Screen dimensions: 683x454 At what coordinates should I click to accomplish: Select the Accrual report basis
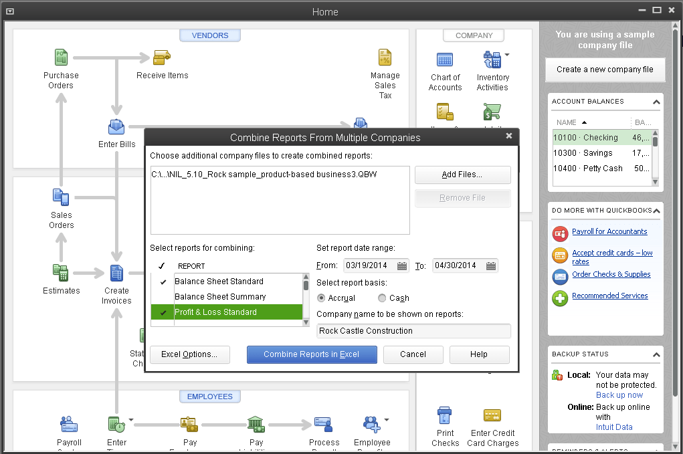322,298
